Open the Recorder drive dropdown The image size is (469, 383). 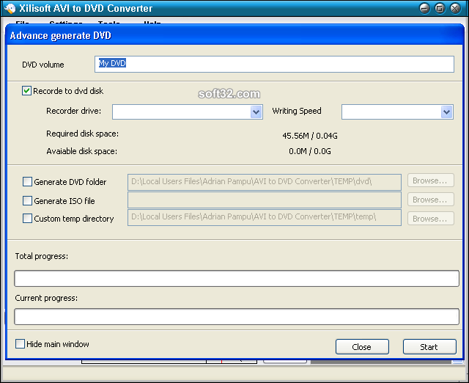256,112
